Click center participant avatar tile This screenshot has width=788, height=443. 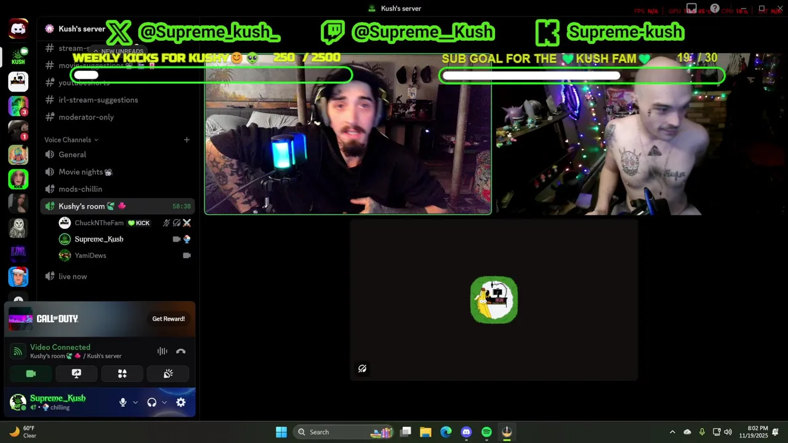coord(494,300)
